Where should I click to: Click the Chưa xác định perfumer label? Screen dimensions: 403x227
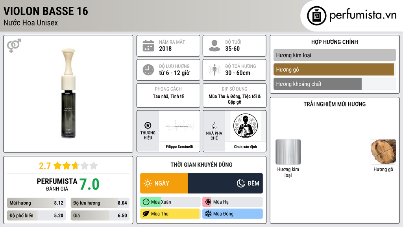click(x=246, y=147)
